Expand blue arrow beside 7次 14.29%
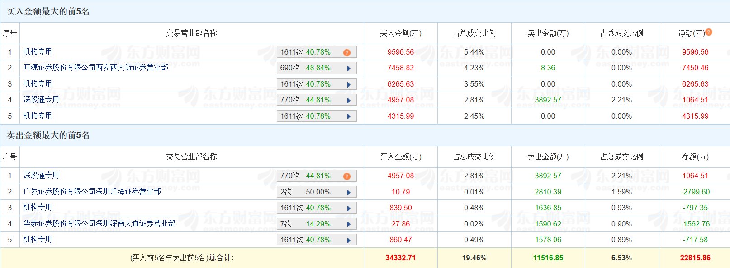730x268 pixels. tap(349, 224)
